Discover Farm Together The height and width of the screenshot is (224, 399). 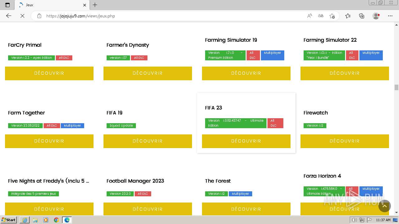(x=49, y=141)
